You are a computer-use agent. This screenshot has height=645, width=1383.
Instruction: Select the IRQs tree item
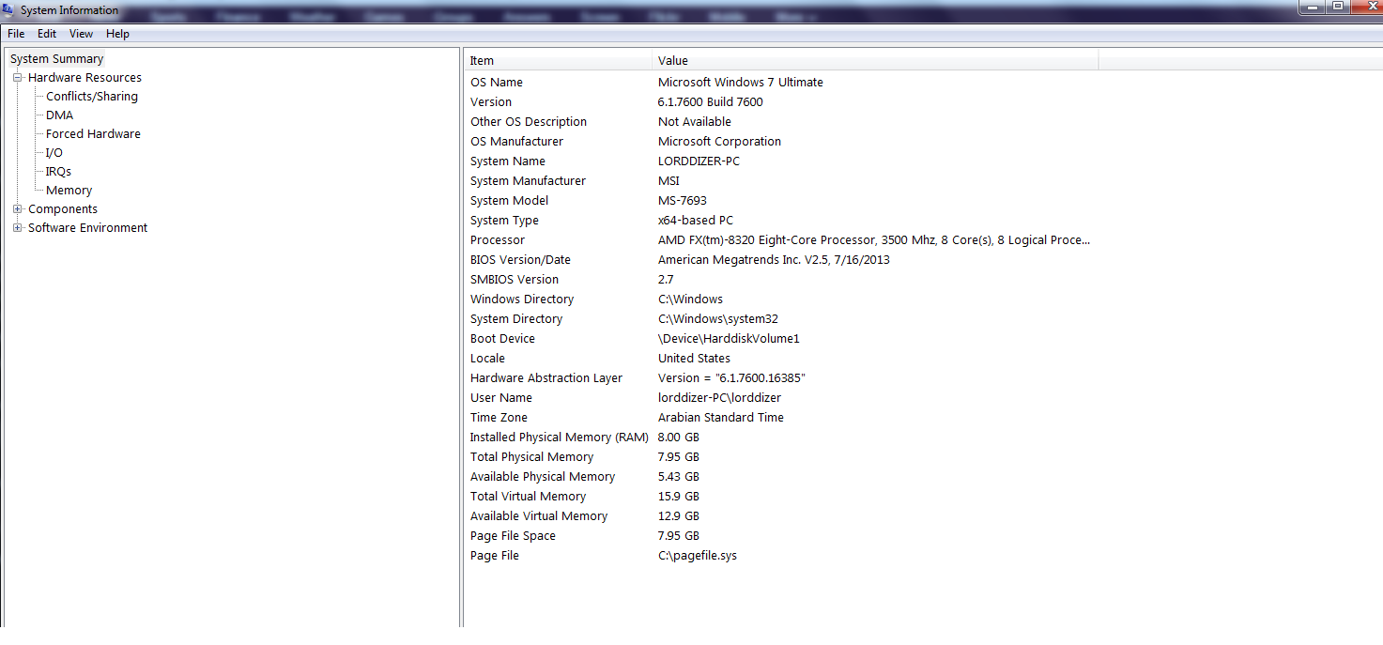tap(58, 172)
